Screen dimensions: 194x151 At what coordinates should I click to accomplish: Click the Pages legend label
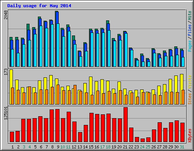tap(190, 46)
